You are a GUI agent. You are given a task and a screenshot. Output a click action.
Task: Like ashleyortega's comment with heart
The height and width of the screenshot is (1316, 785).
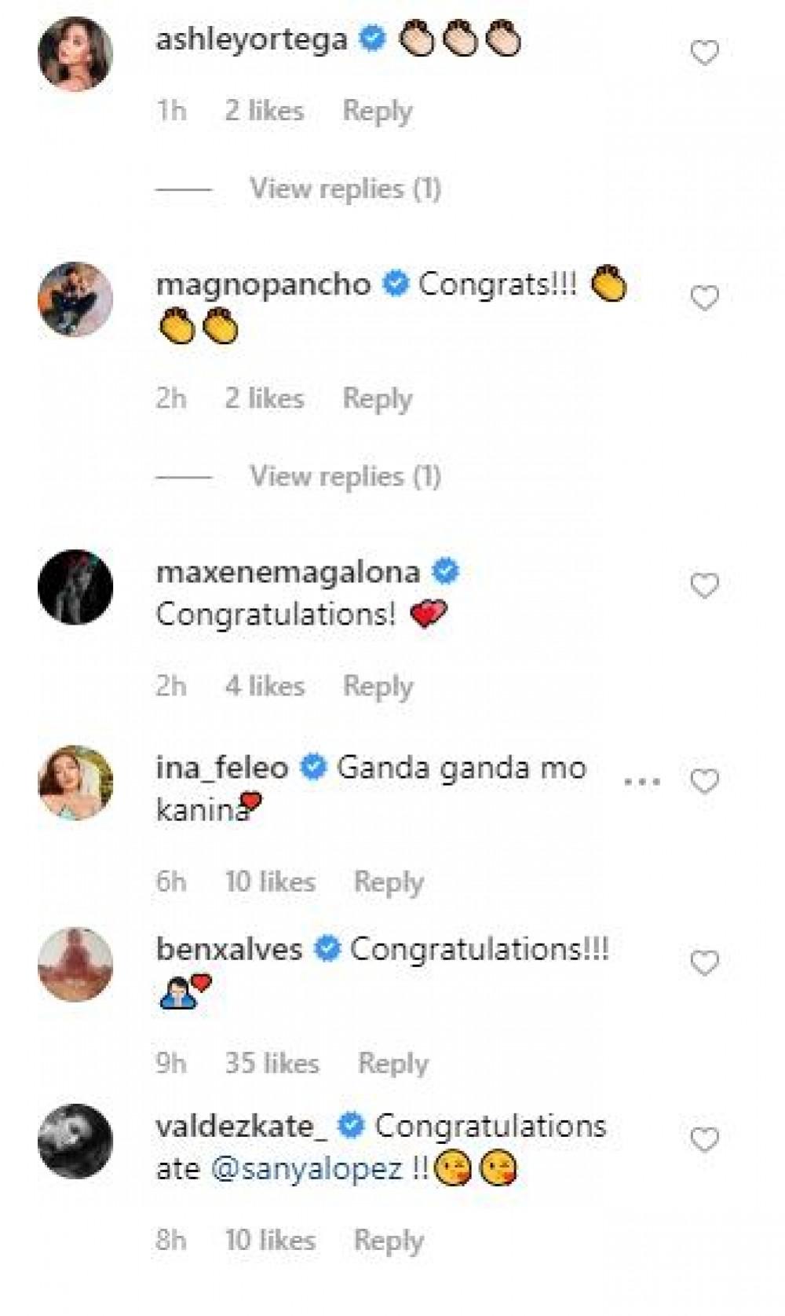[704, 53]
